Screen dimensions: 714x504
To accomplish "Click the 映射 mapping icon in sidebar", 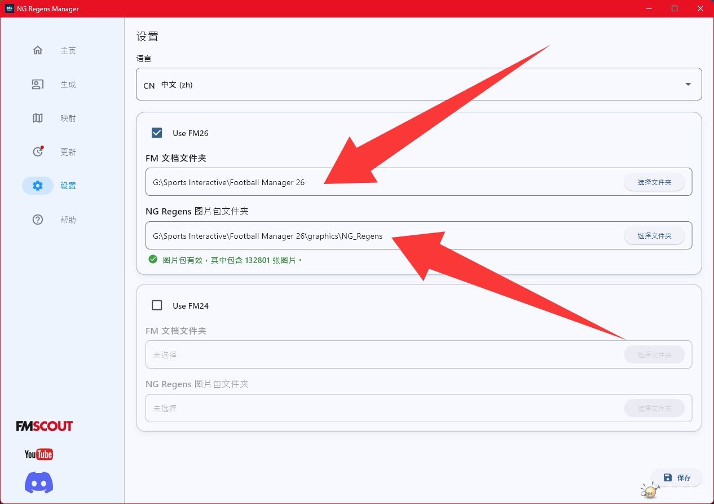I will [x=37, y=118].
